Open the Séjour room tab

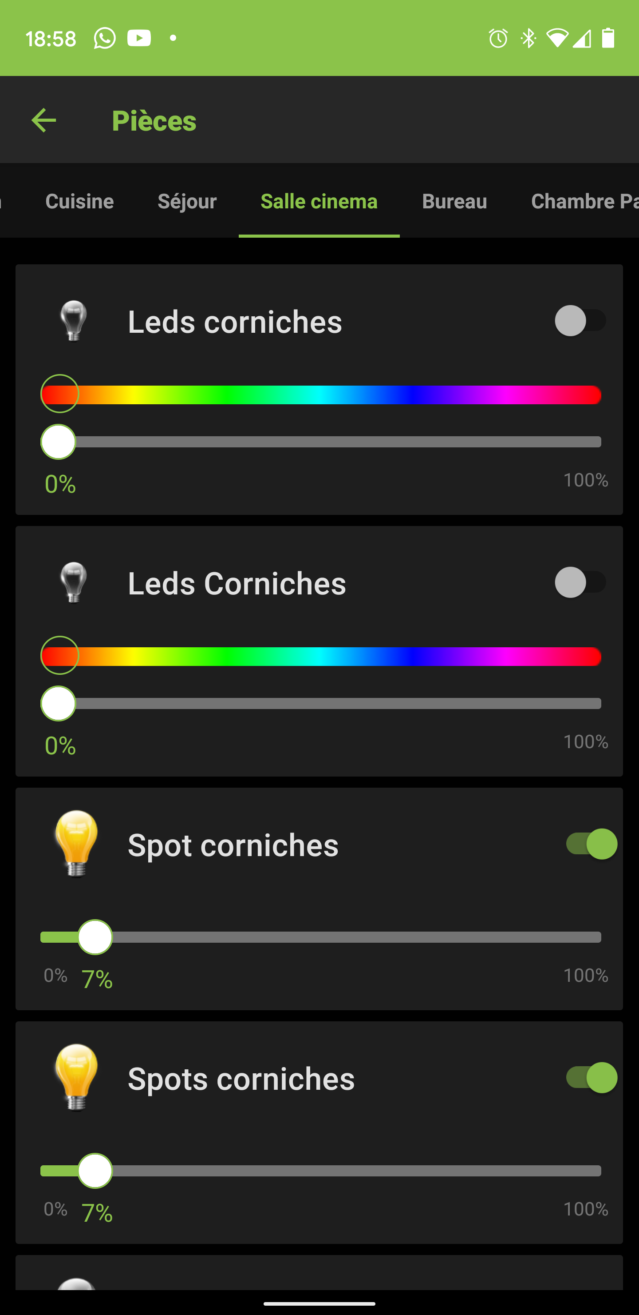[187, 201]
